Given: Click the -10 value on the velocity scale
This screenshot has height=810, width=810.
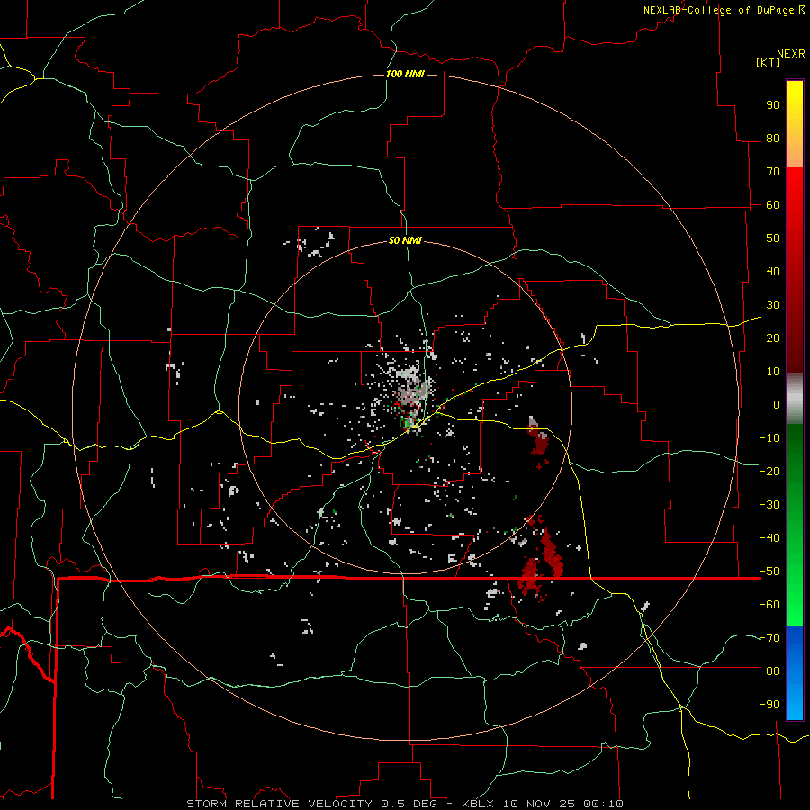Looking at the screenshot, I should pyautogui.click(x=769, y=438).
